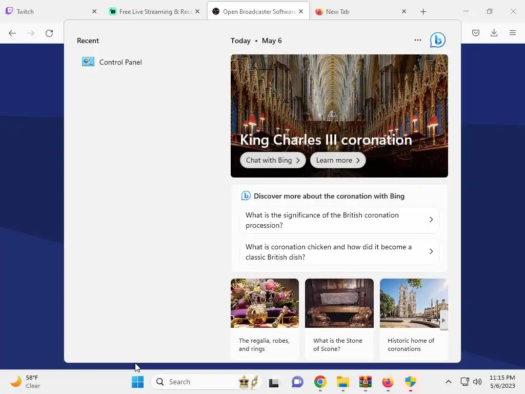
Task: Show hidden system tray icons
Action: point(448,382)
